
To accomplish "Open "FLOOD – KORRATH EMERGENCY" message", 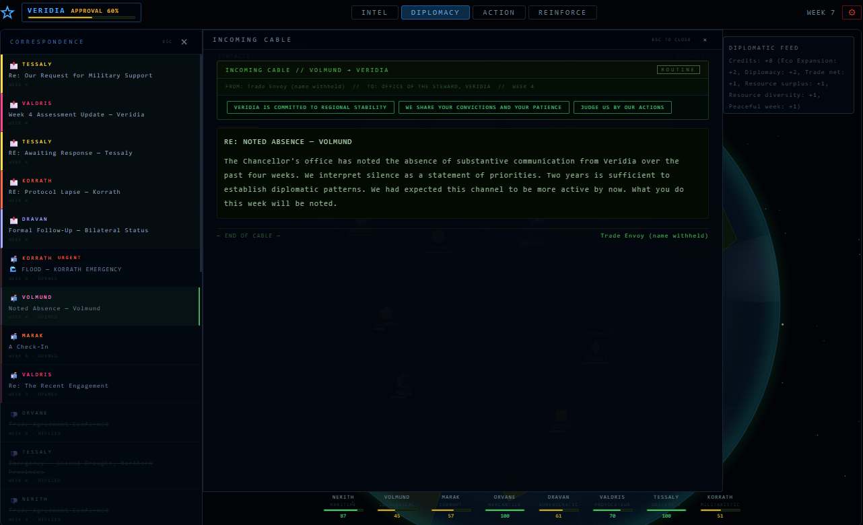I will point(101,268).
